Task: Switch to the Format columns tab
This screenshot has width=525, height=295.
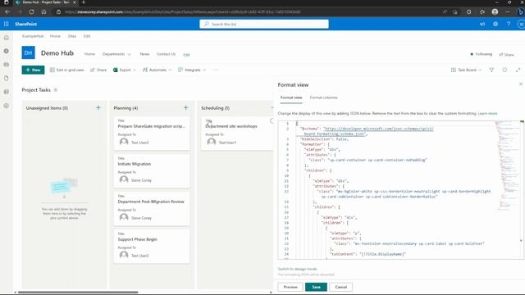Action: (323, 98)
